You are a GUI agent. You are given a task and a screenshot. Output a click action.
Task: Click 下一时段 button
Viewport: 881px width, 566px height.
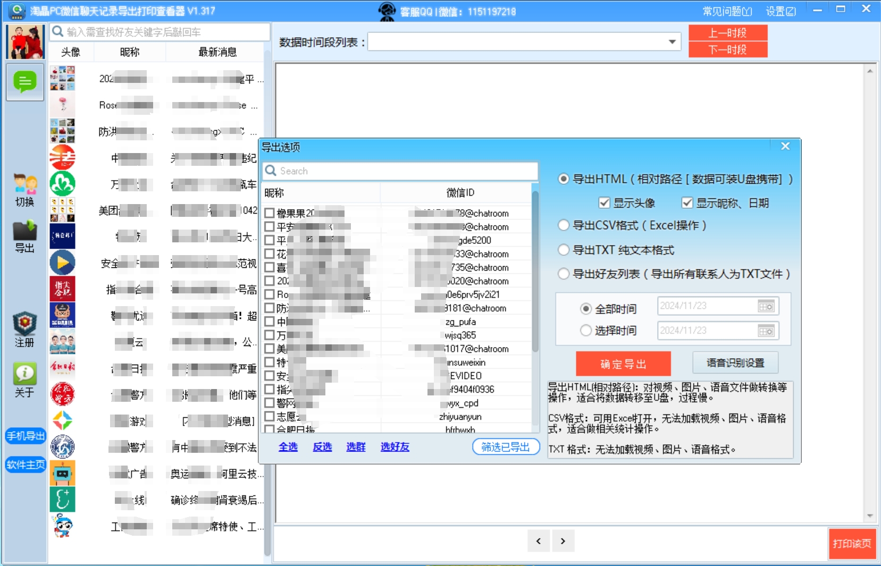(728, 49)
